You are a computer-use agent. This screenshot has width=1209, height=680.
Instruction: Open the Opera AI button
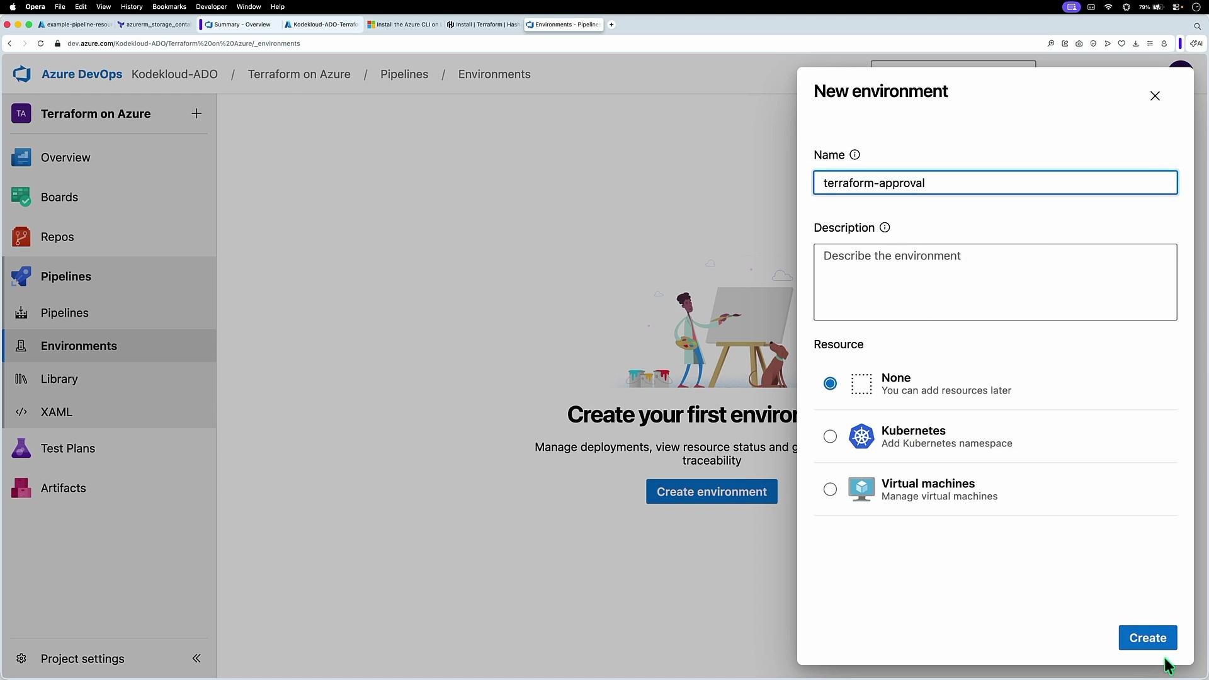(1196, 43)
